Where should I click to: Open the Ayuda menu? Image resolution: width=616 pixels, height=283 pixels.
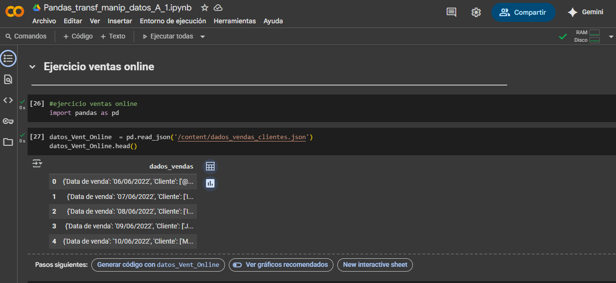[273, 21]
